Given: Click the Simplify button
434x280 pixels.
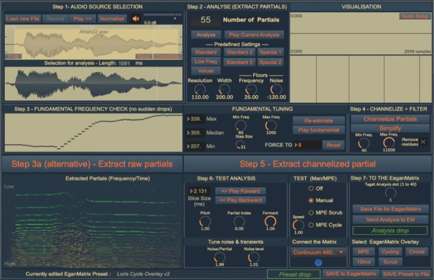Looking at the screenshot, I should (390, 128).
